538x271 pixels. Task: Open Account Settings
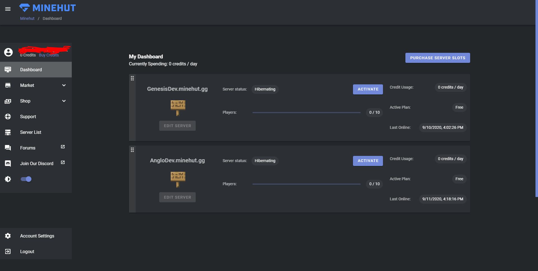click(36, 236)
